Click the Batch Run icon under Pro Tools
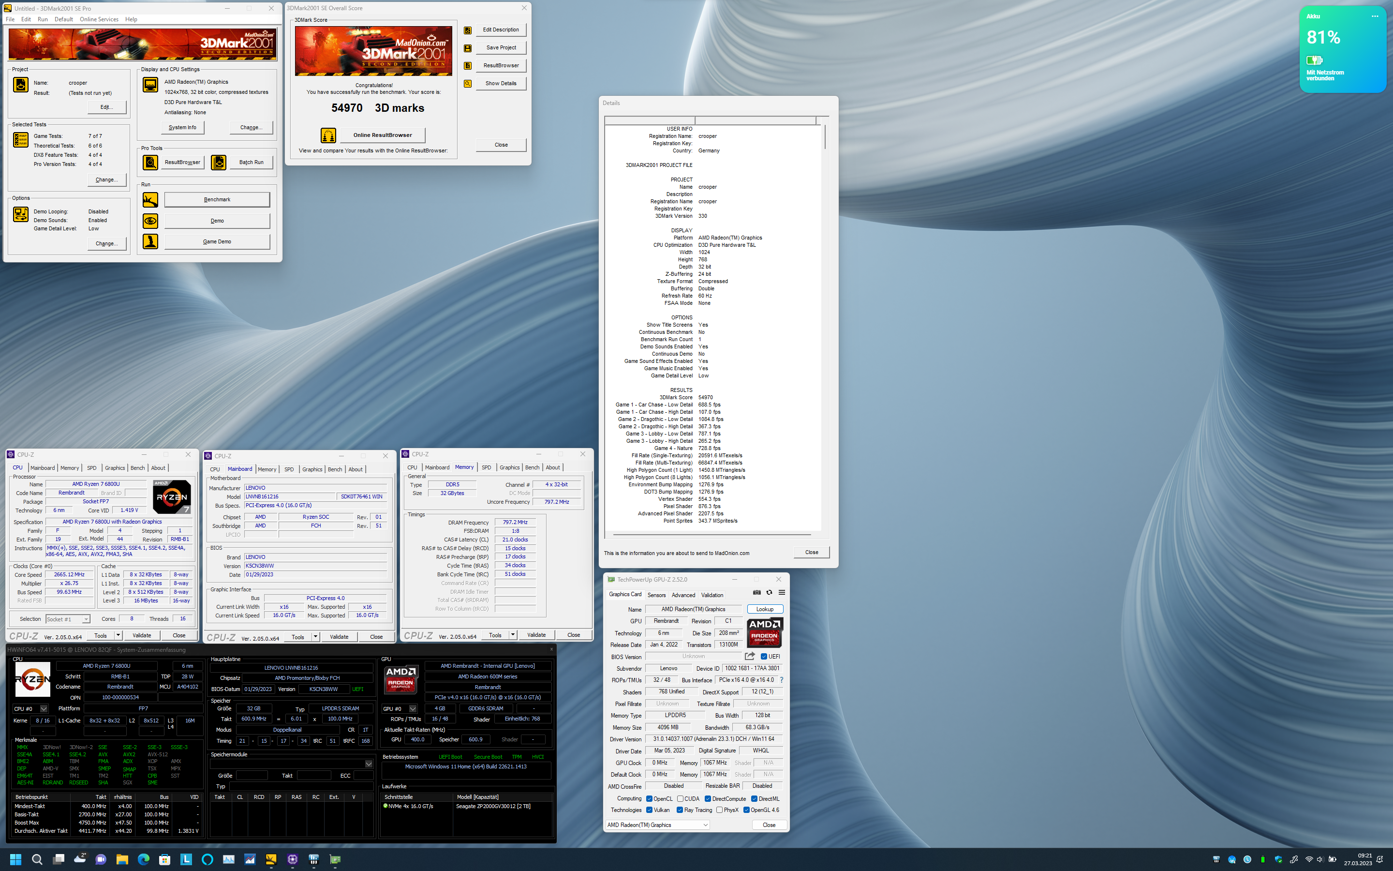The image size is (1393, 871). (x=219, y=163)
